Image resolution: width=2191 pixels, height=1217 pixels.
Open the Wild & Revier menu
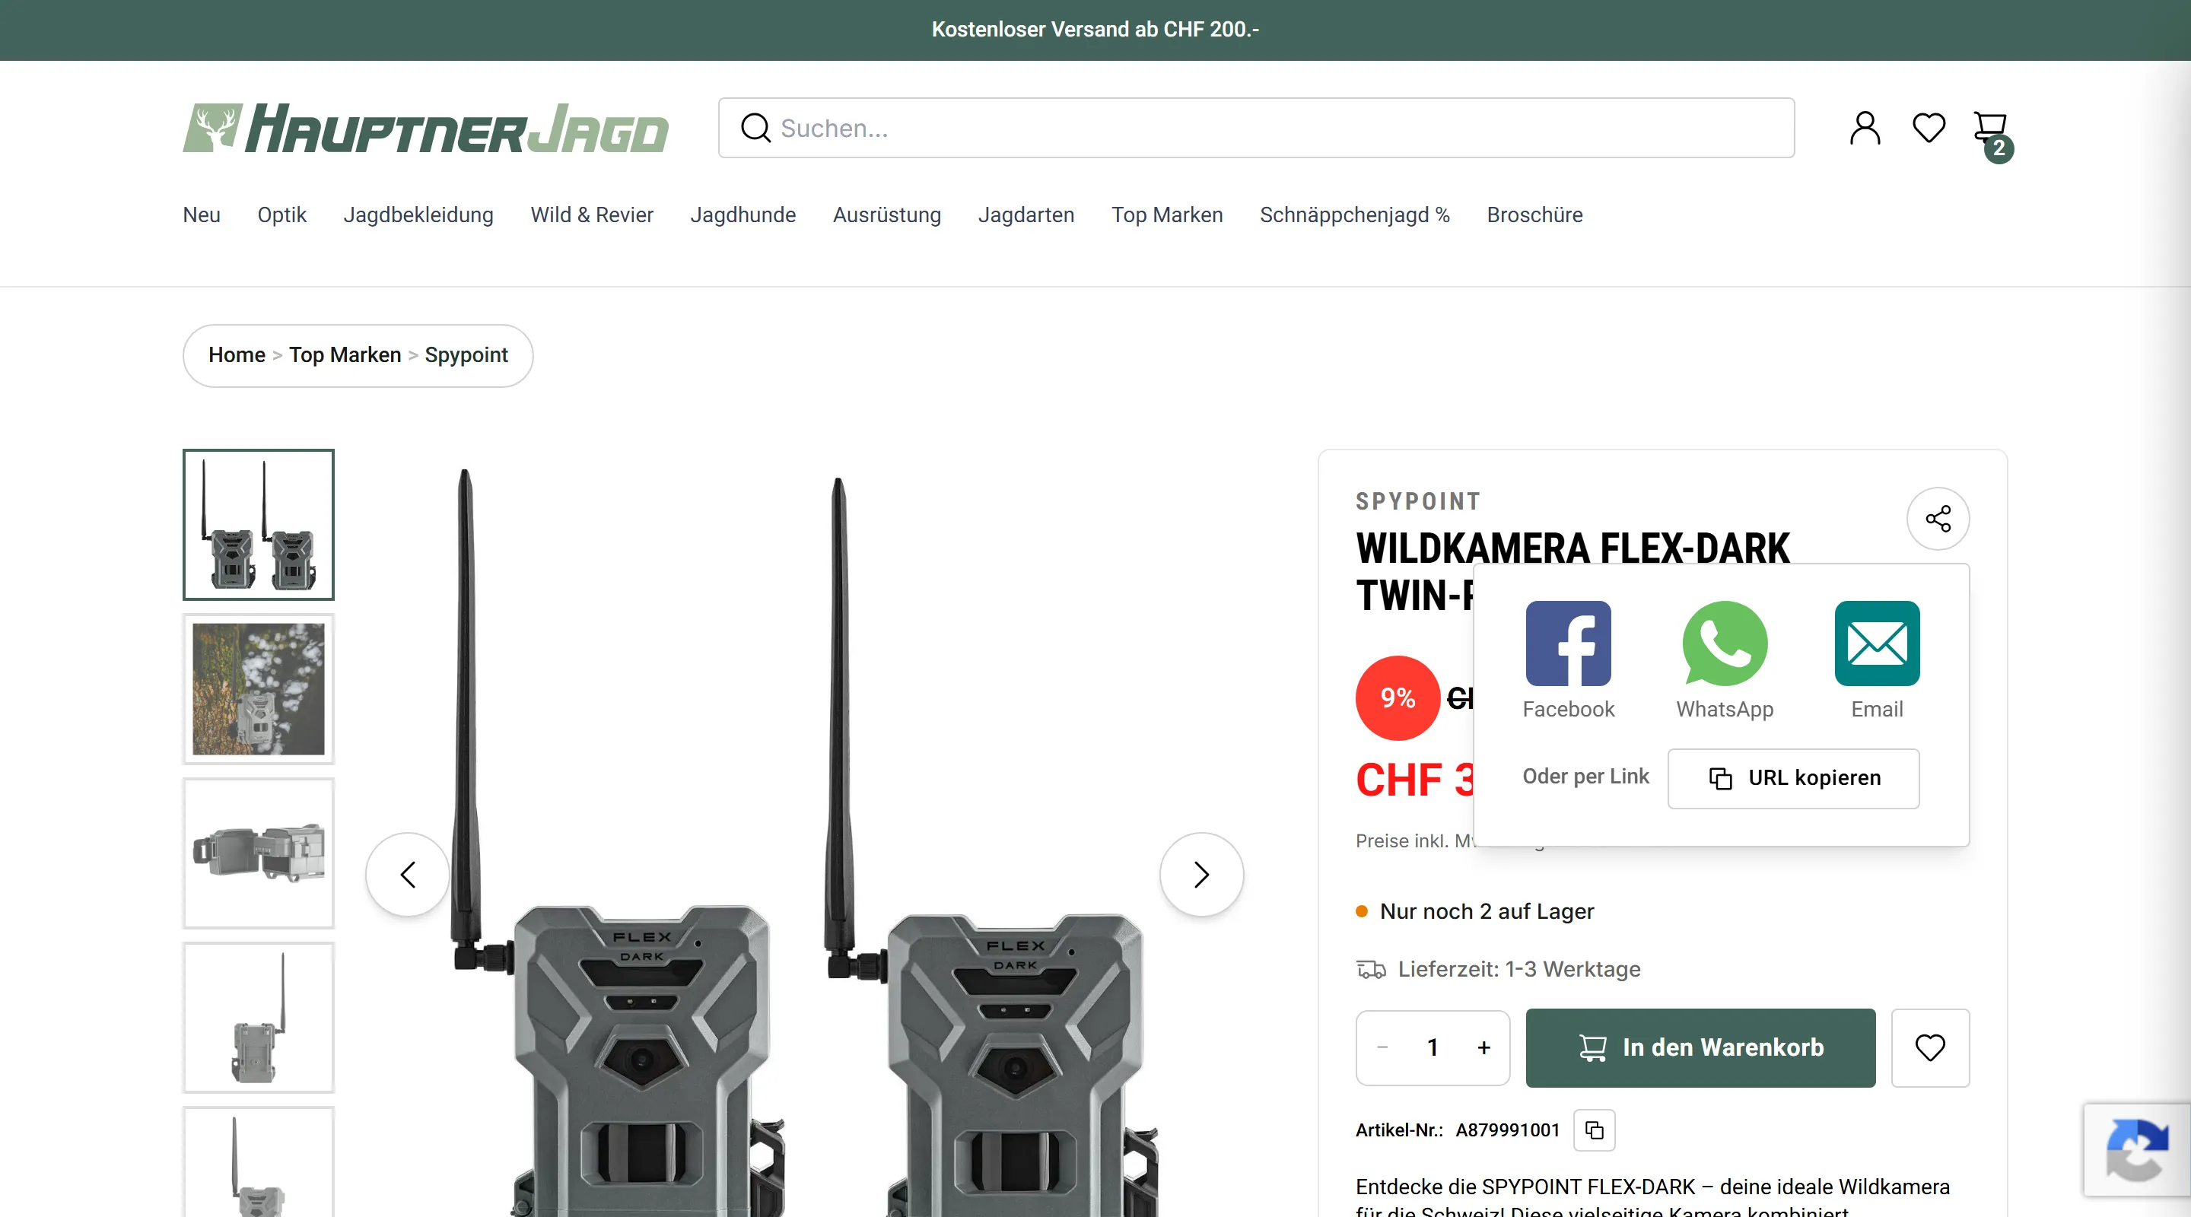pos(592,215)
